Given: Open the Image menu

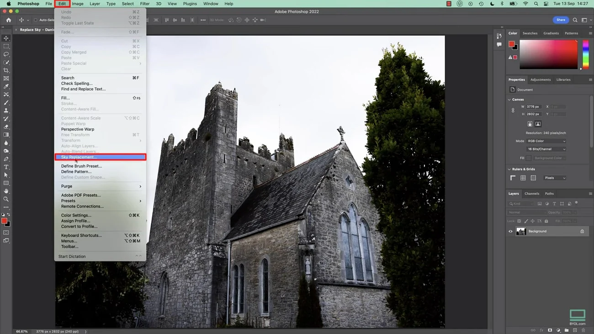Looking at the screenshot, I should [x=78, y=4].
